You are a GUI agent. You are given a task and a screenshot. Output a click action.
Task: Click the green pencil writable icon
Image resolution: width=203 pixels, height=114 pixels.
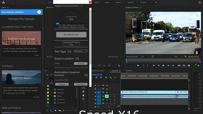point(47,111)
